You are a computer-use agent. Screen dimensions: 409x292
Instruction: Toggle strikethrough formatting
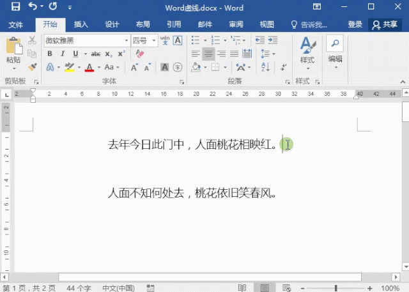point(96,54)
